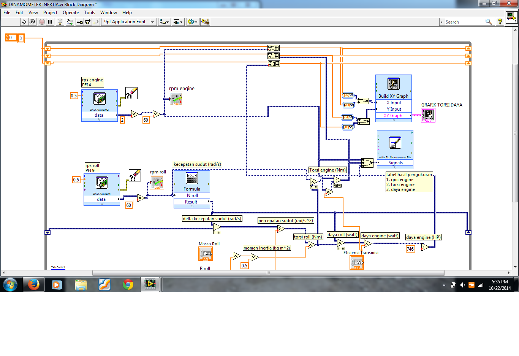This screenshot has width=519, height=356.
Task: Toggle Retain Wire Values button
Action: click(70, 22)
